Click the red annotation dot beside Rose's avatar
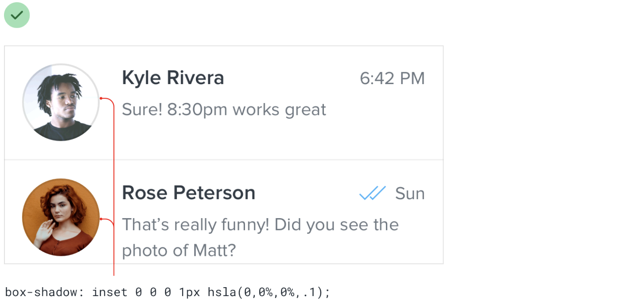Image resolution: width=631 pixels, height=308 pixels. coord(101,219)
